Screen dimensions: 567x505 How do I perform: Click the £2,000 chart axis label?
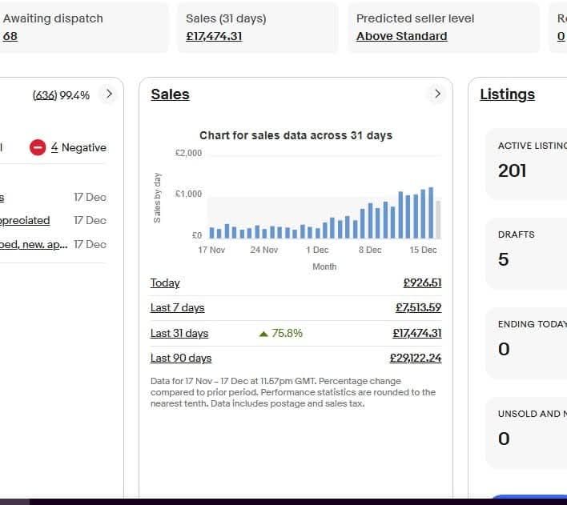[x=188, y=153]
